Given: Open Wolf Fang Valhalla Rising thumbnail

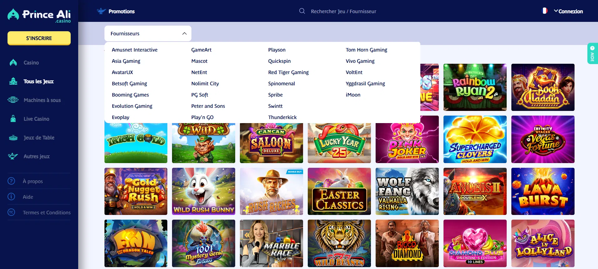Looking at the screenshot, I should [x=407, y=191].
